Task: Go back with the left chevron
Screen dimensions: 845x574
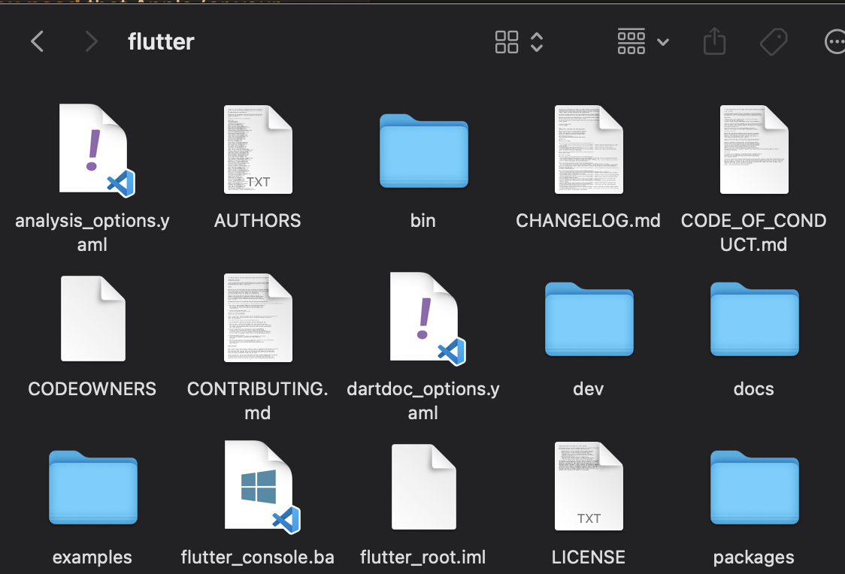Action: click(x=37, y=41)
